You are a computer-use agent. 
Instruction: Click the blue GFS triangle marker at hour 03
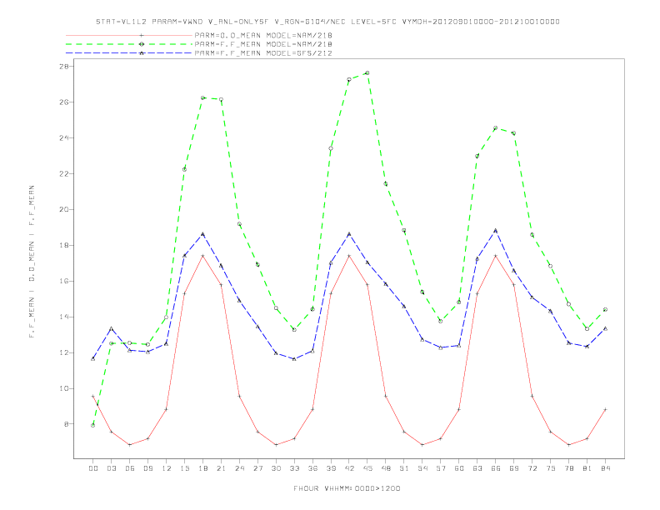(111, 328)
